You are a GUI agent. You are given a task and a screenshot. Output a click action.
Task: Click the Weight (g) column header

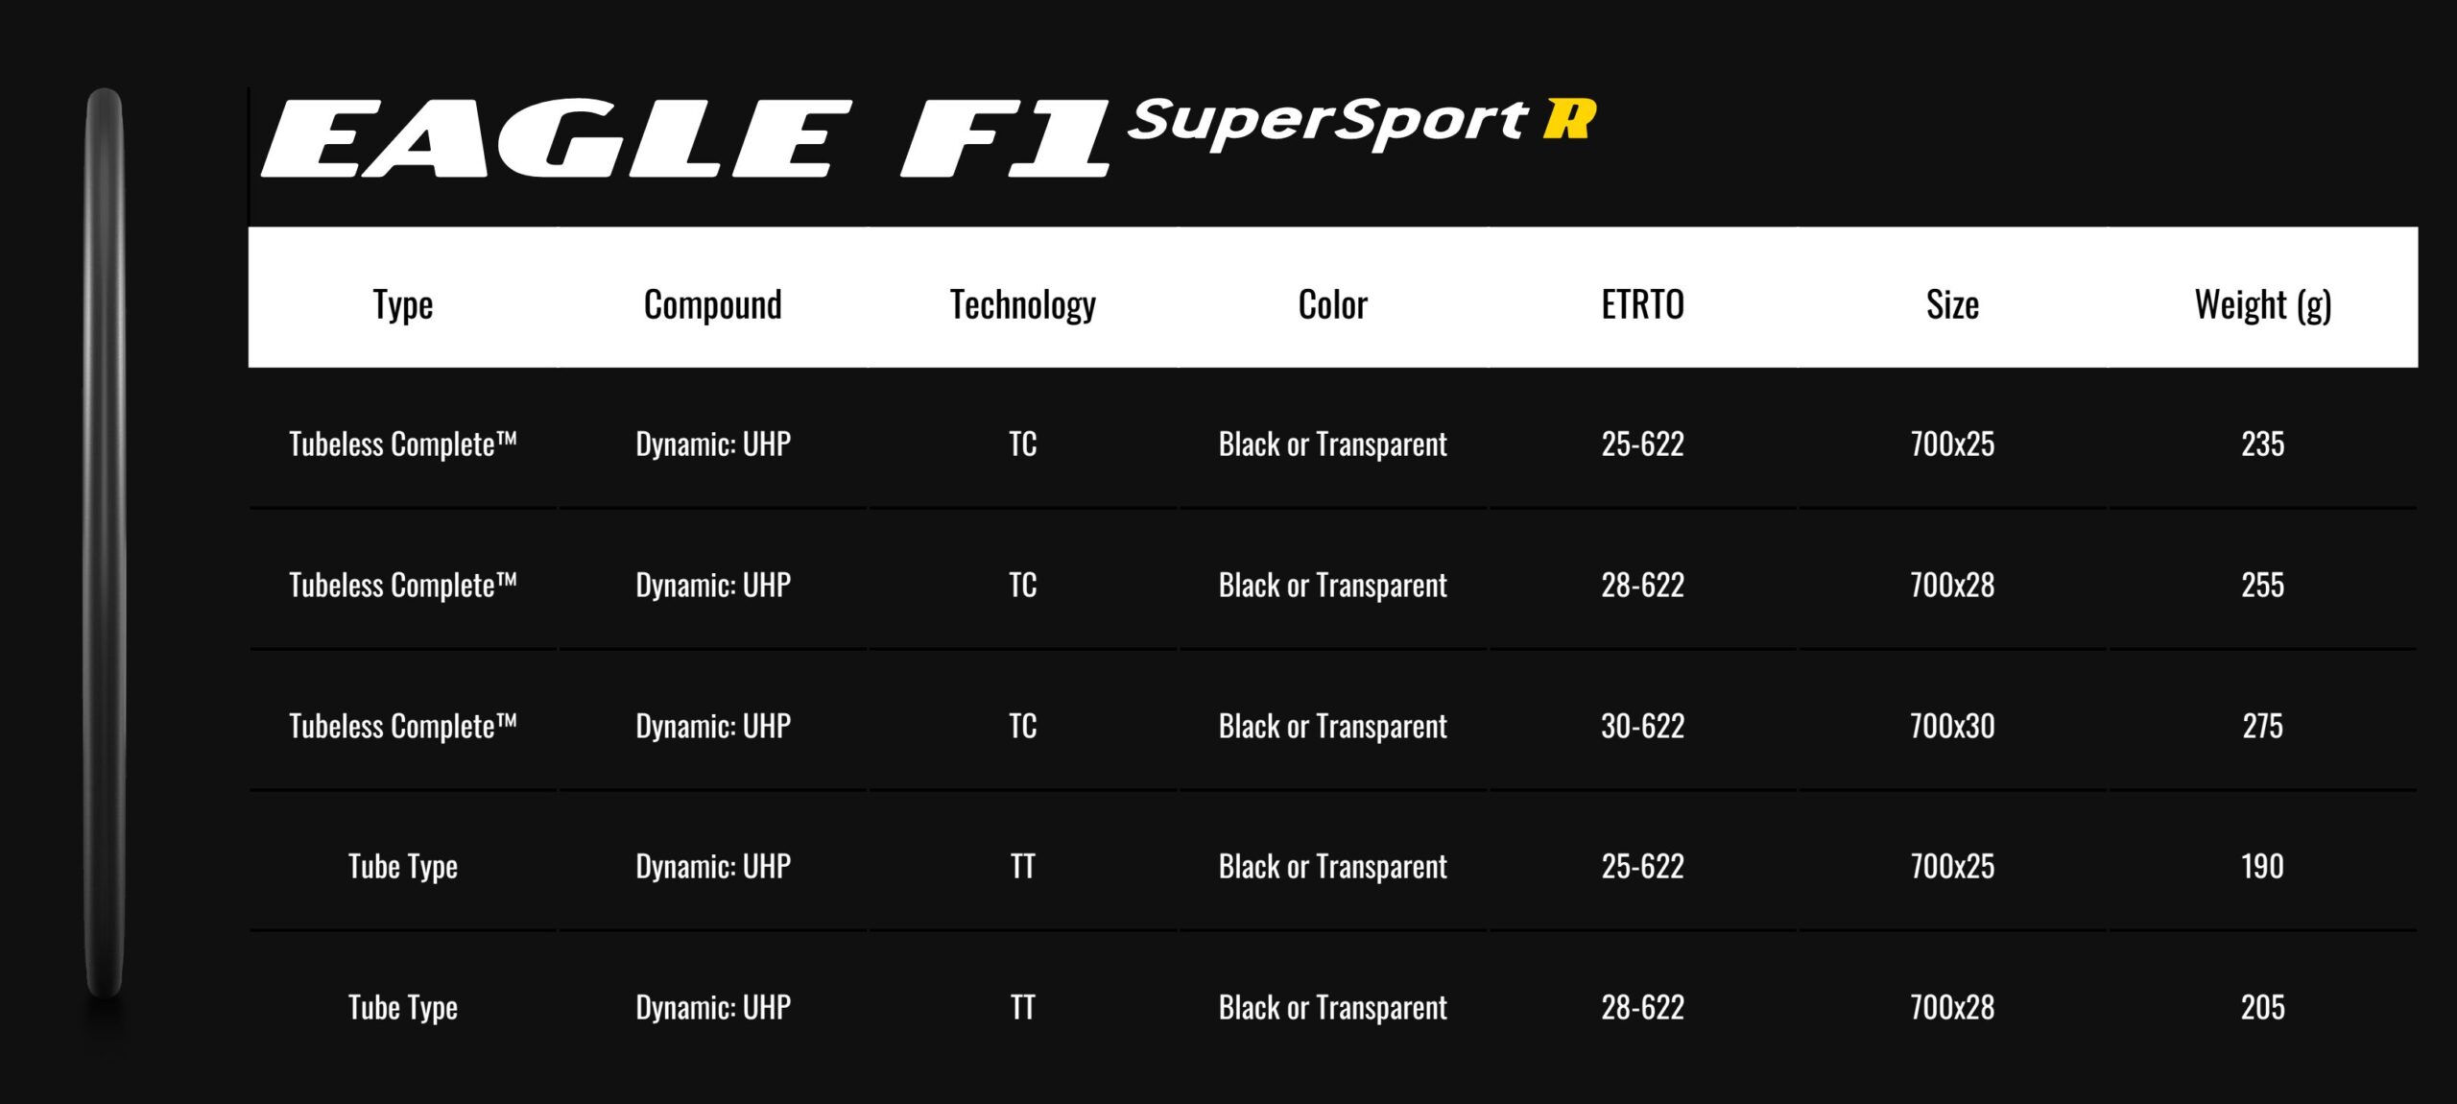point(2263,304)
